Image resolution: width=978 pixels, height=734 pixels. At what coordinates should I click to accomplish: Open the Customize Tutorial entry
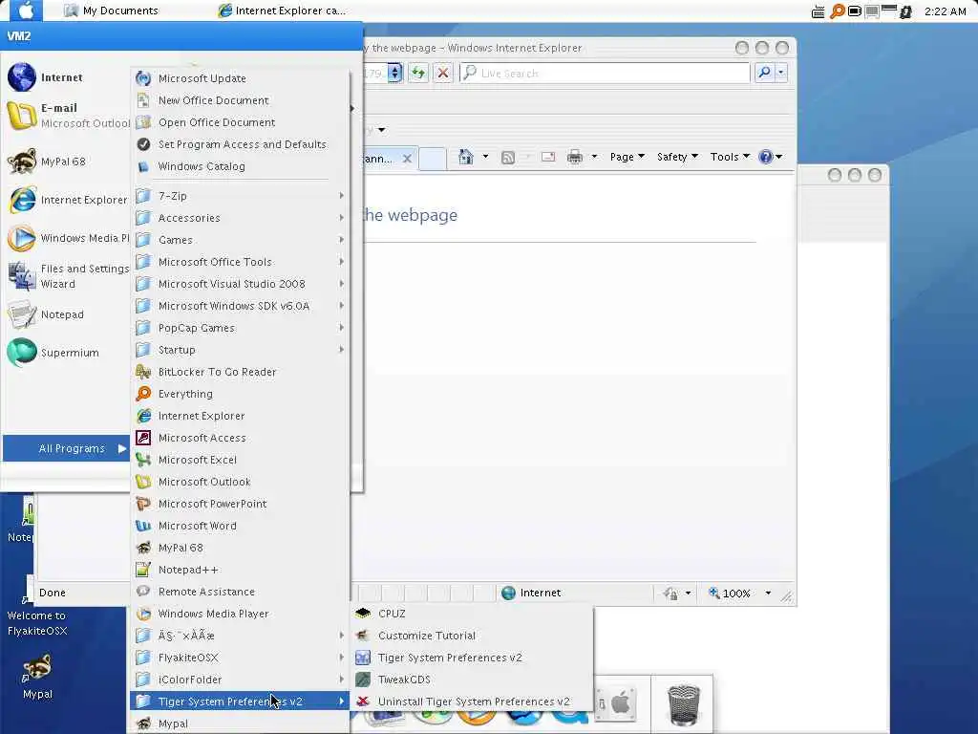[472, 636]
